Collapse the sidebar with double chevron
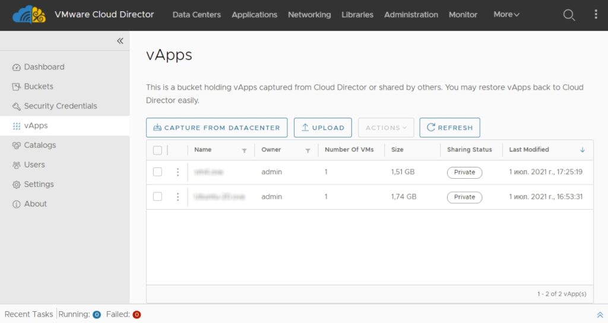Image resolution: width=608 pixels, height=323 pixels. click(120, 41)
